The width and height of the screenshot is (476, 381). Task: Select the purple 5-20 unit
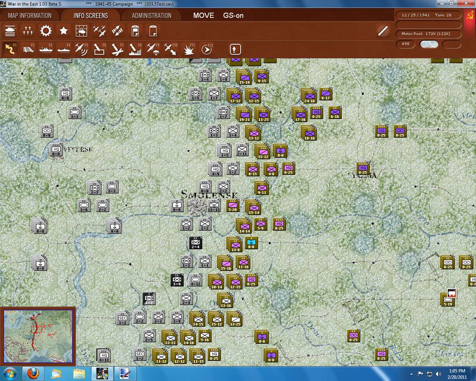pos(233,206)
